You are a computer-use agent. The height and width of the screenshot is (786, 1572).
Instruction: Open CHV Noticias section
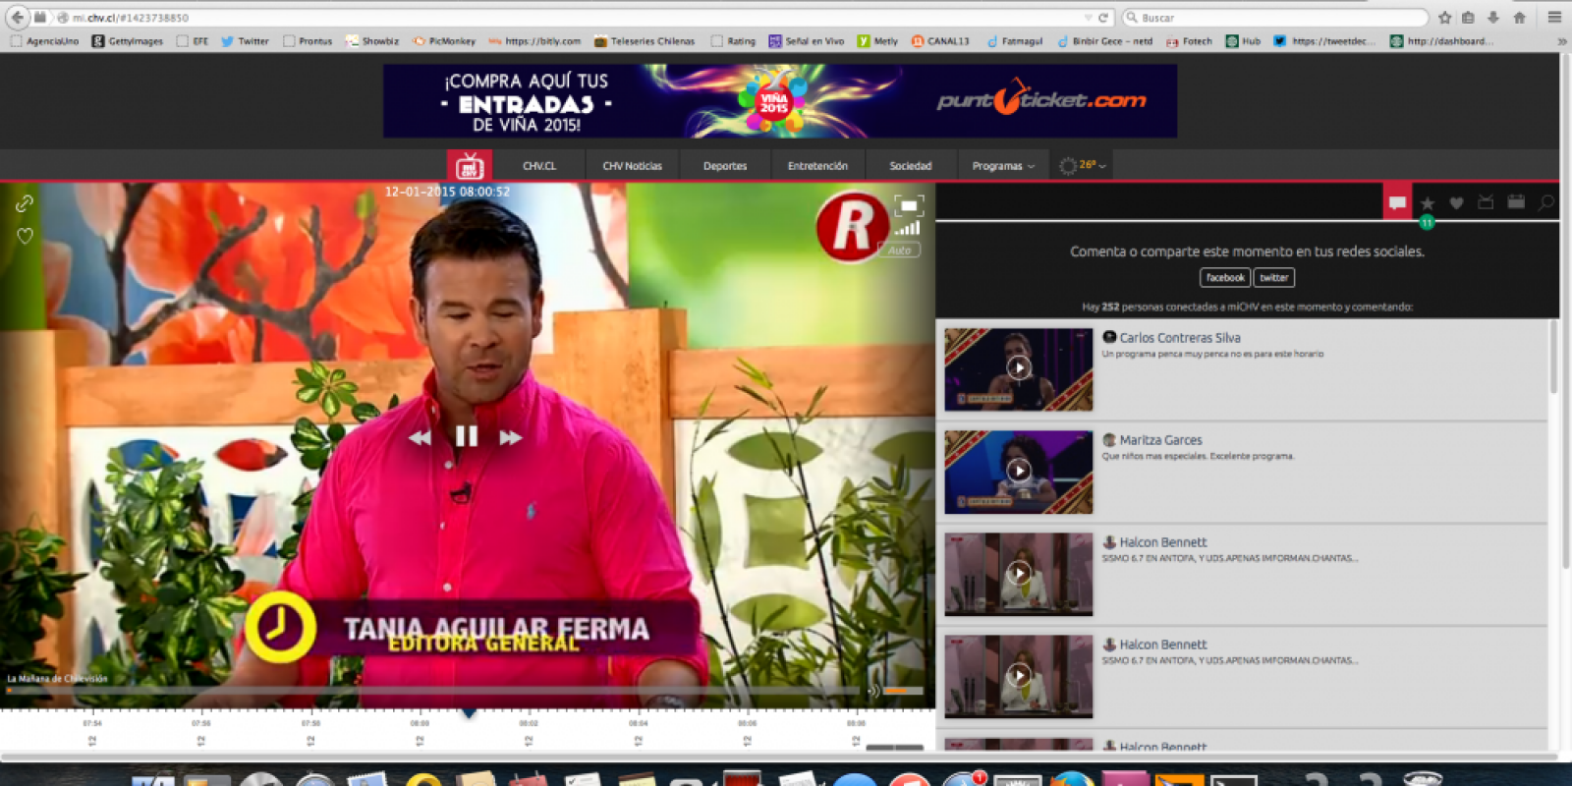pos(632,166)
